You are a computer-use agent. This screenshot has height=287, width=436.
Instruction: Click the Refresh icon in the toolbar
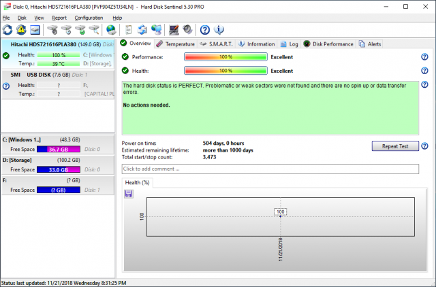click(7, 30)
